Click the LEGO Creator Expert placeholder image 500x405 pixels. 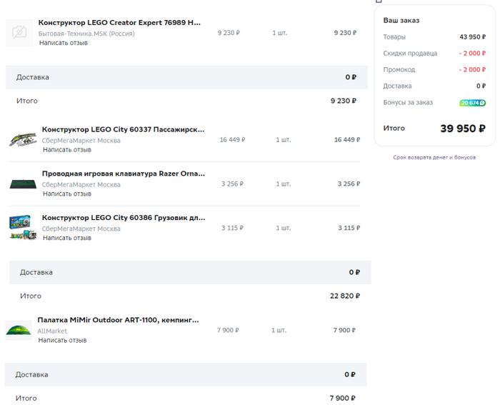click(19, 33)
